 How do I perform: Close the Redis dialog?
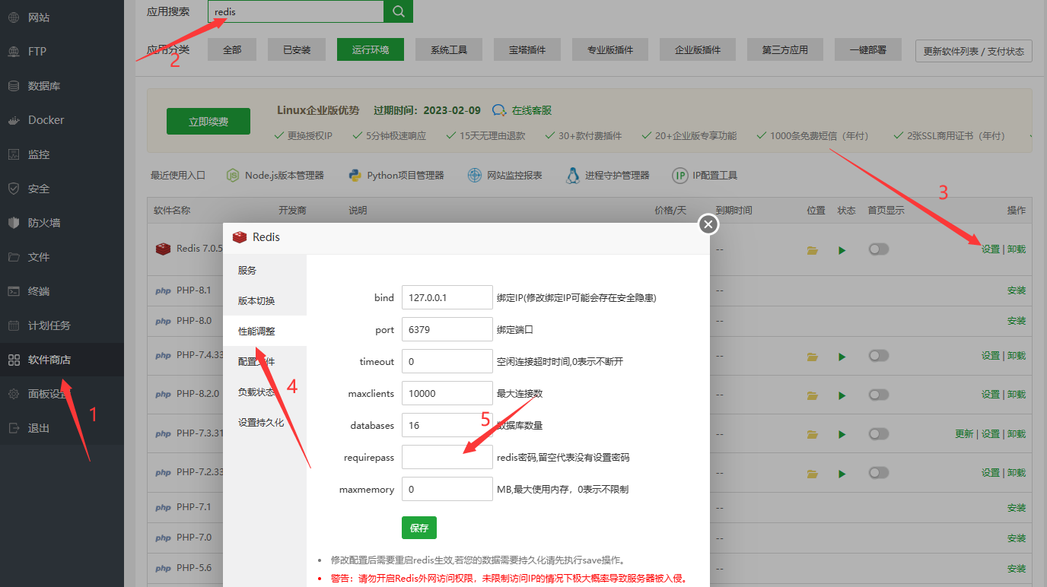click(708, 224)
